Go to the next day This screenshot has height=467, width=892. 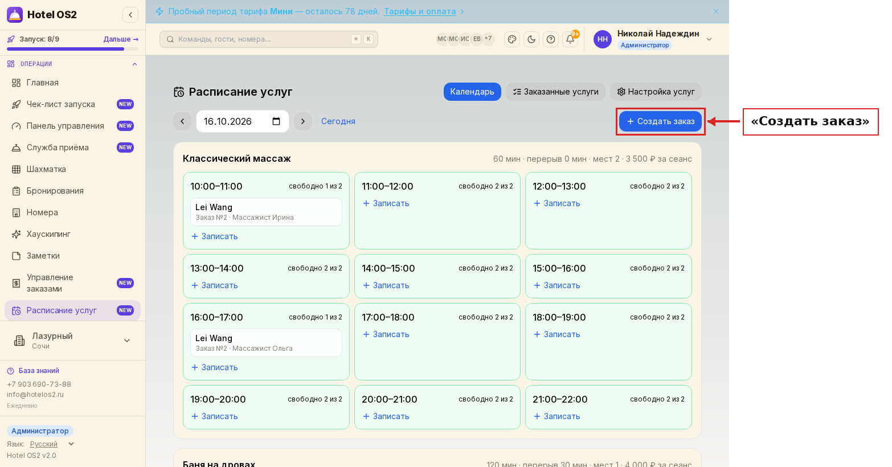[x=303, y=121]
